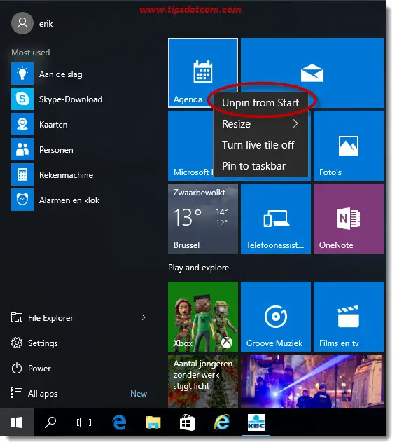Open the Films en tv tile
Image resolution: width=397 pixels, height=447 pixels.
pyautogui.click(x=349, y=317)
